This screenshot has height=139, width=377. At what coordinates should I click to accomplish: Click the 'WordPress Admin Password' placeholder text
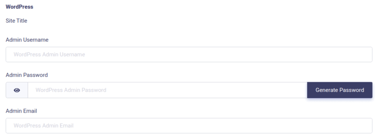71,90
